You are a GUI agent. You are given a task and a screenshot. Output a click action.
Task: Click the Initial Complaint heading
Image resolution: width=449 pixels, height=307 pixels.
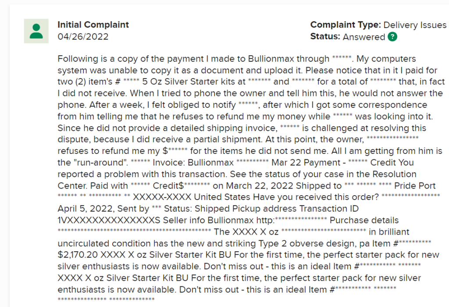coord(93,25)
